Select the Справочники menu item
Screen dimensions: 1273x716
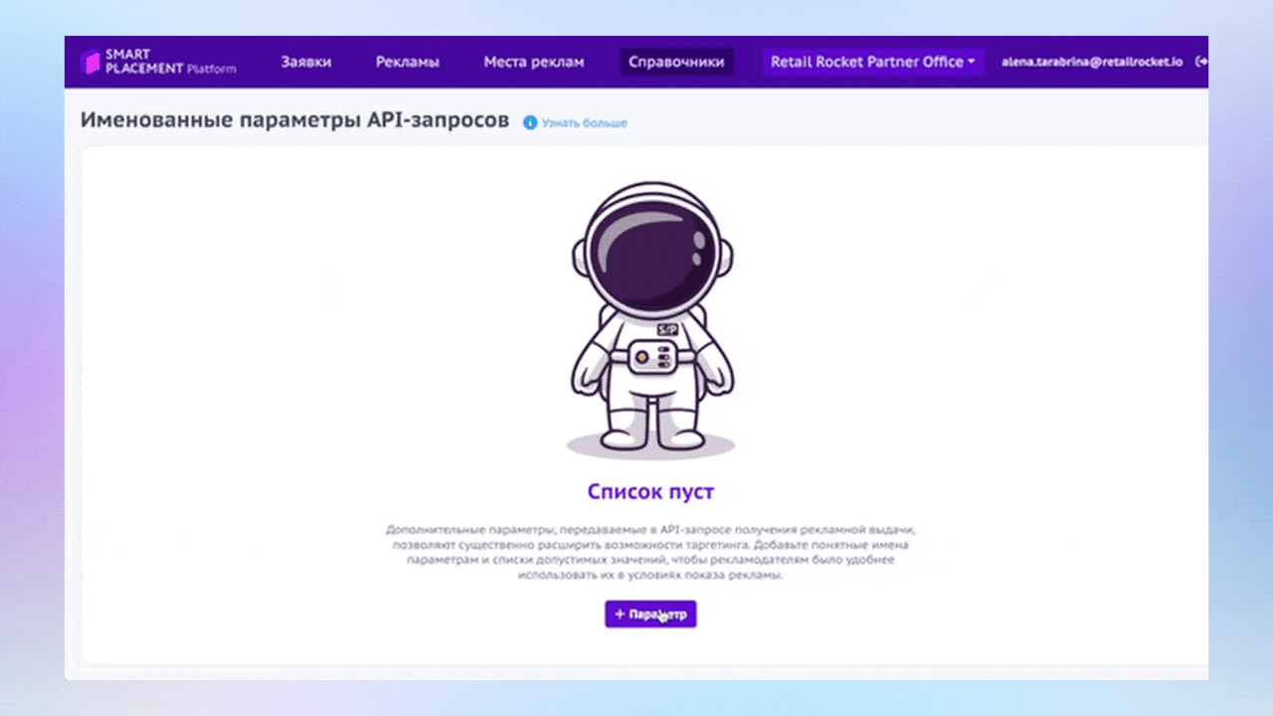click(x=676, y=62)
